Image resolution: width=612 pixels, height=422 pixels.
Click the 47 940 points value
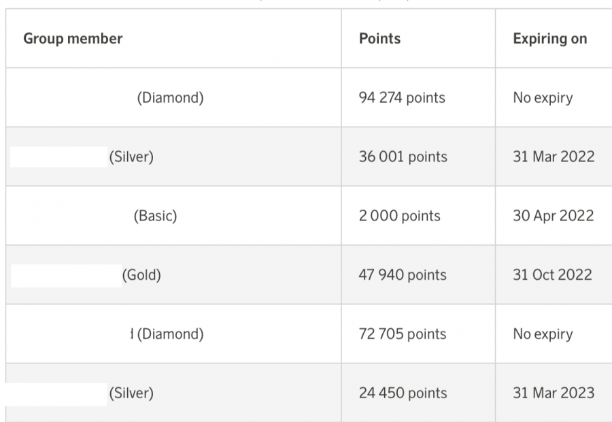(x=403, y=276)
